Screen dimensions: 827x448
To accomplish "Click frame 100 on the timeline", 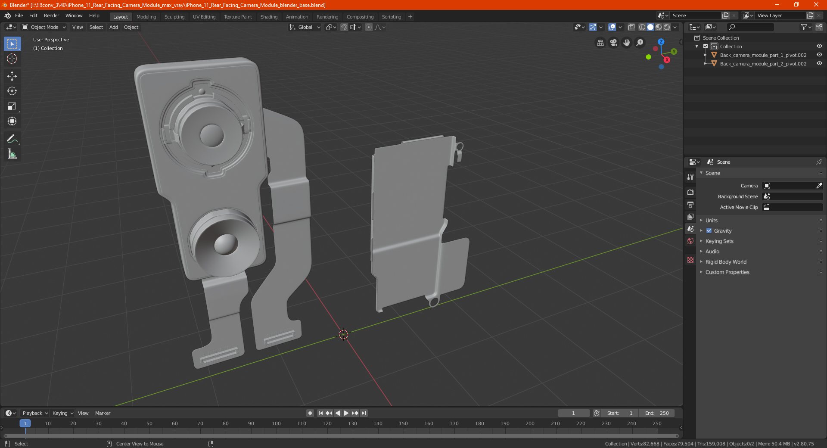I will 276,423.
